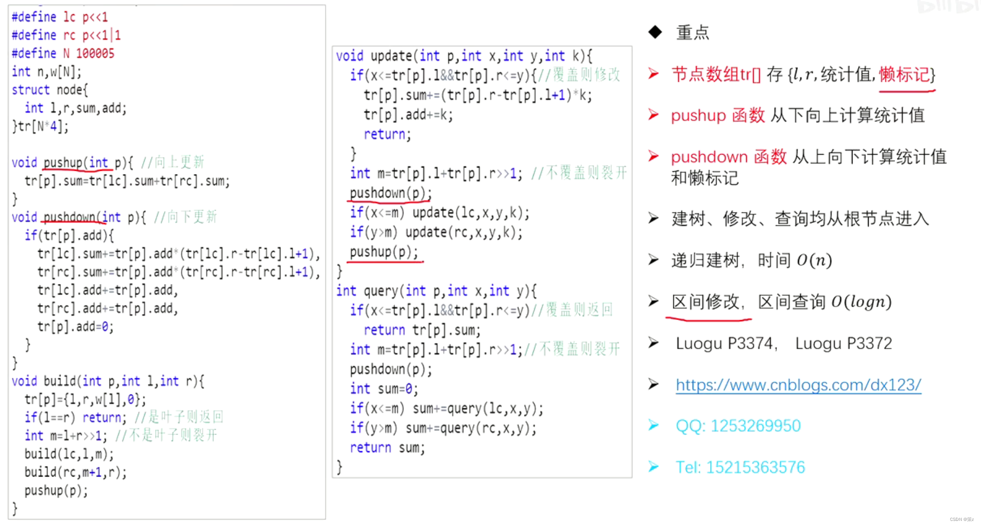Click black arrow bullet beside 建树、修改、查询
This screenshot has height=526, width=981.
coord(653,218)
